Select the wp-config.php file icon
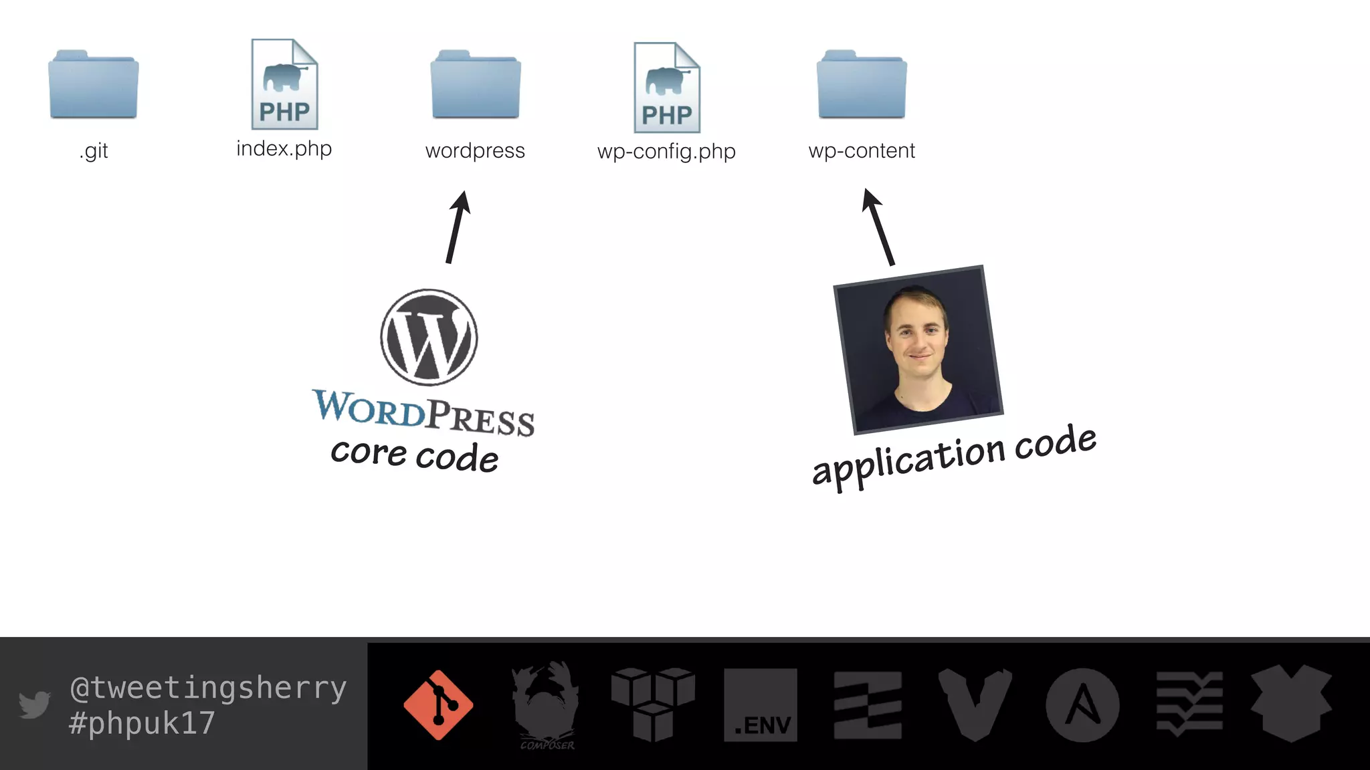 click(667, 88)
